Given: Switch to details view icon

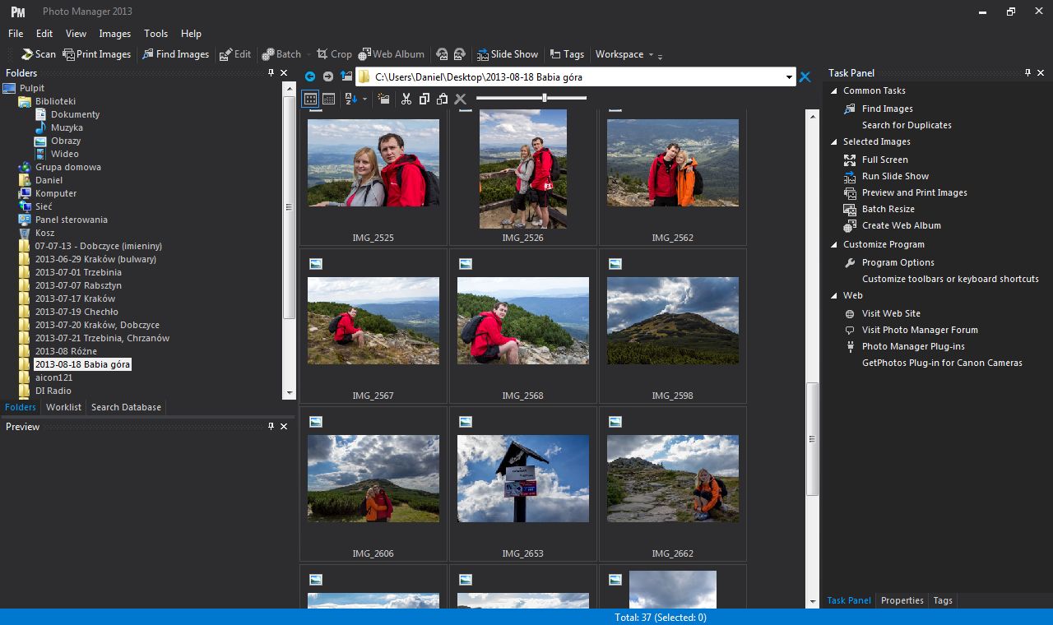Looking at the screenshot, I should tap(328, 99).
